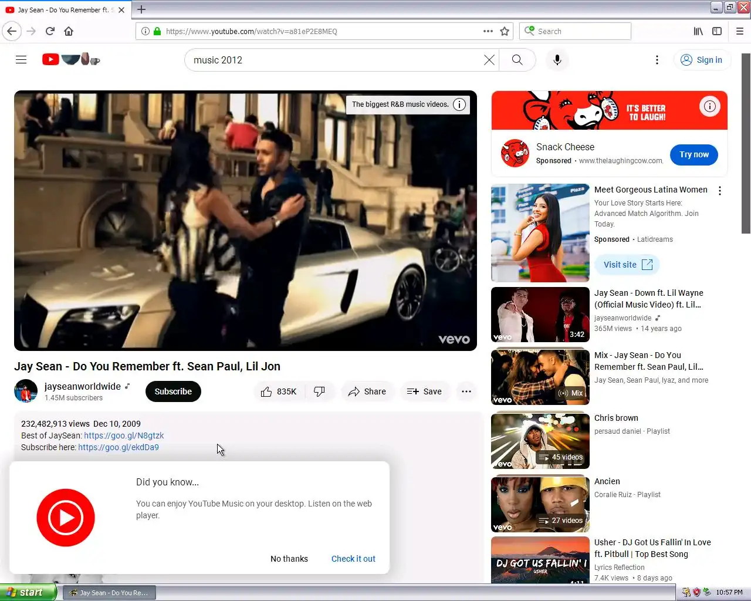Subscribe to jayseanworldwide channel
The height and width of the screenshot is (601, 751).
point(173,391)
